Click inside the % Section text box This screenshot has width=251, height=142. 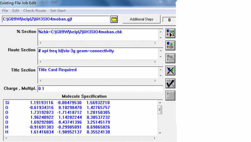pyautogui.click(x=98, y=35)
